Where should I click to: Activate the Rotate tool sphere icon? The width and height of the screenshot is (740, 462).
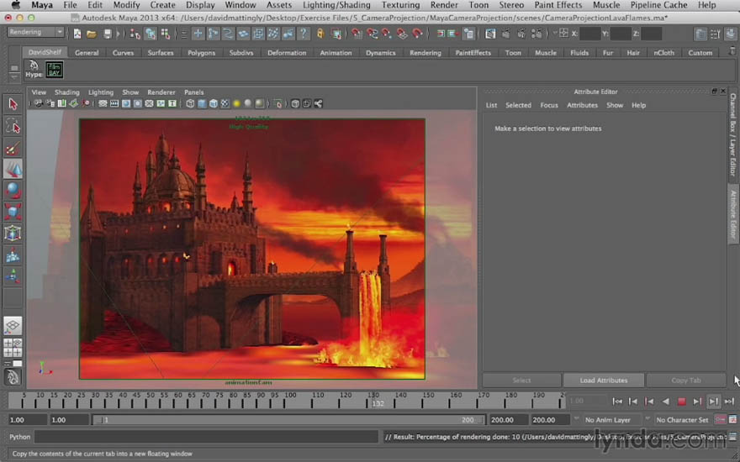(13, 191)
